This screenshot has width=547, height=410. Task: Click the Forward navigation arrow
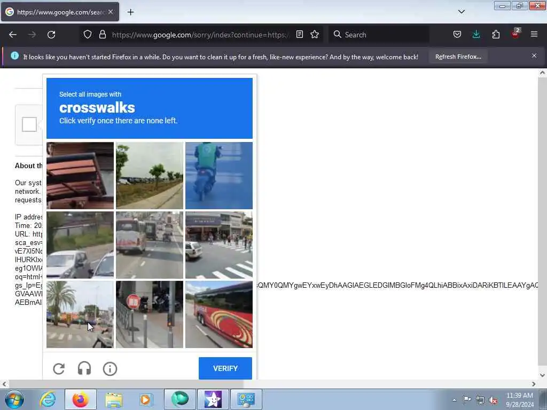32,35
